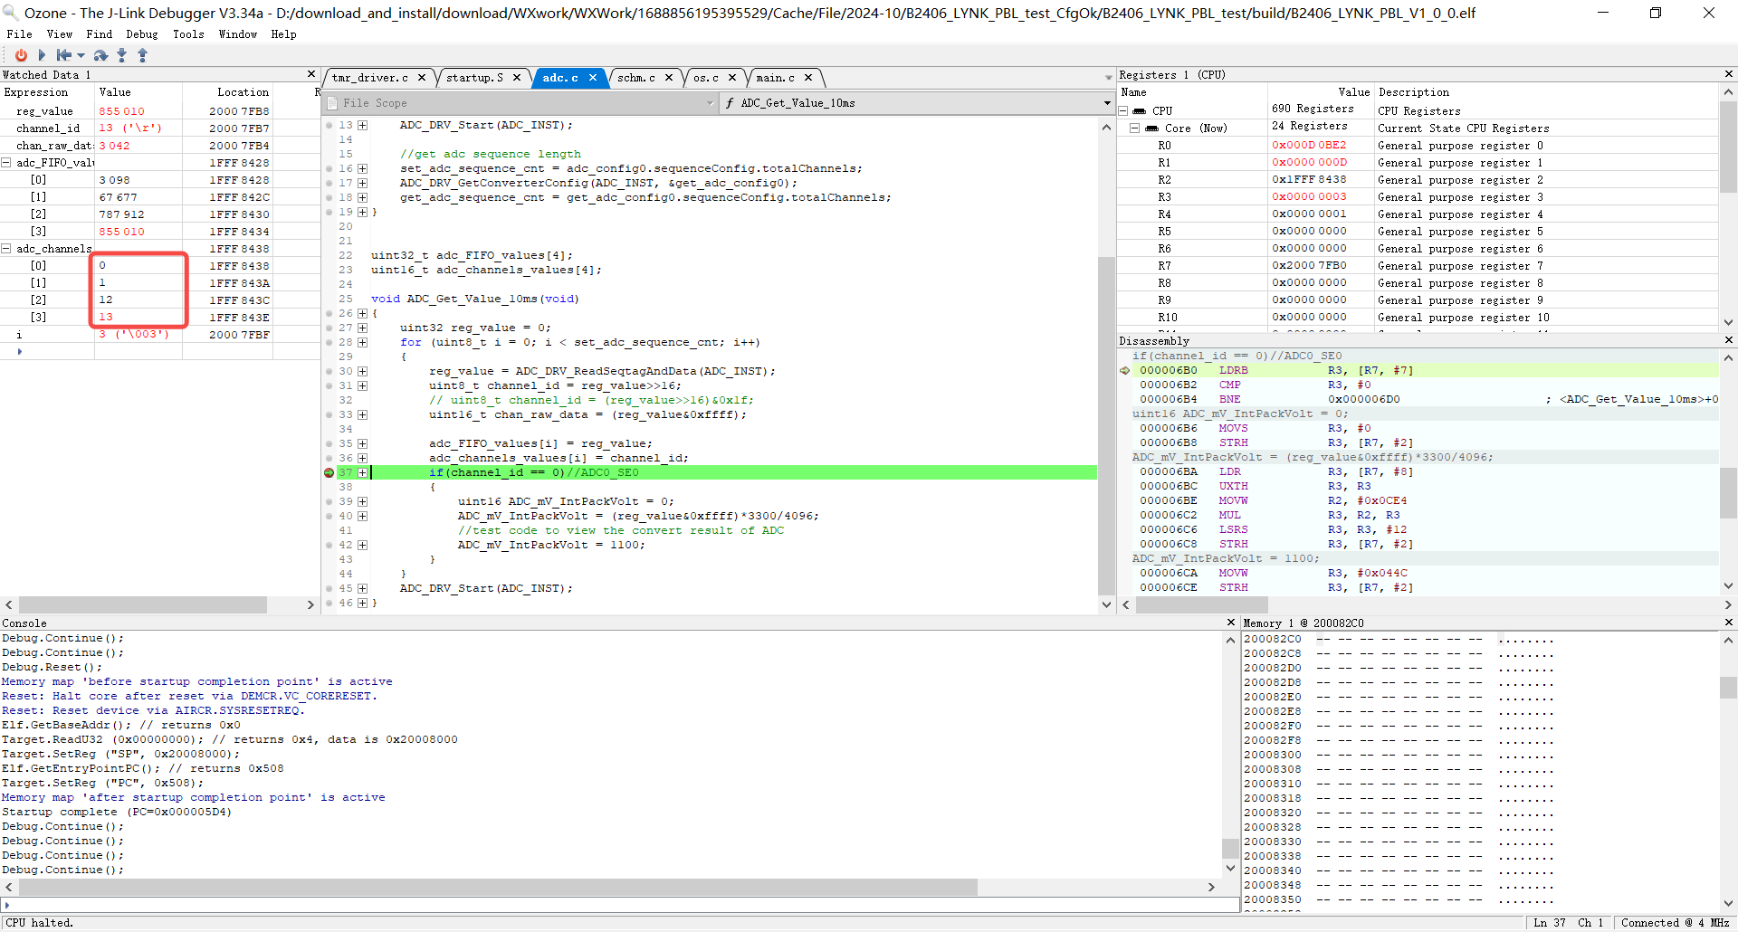Screen dimensions: 1738x932
Task: Click the CPU registers group icon
Action: tap(1139, 111)
